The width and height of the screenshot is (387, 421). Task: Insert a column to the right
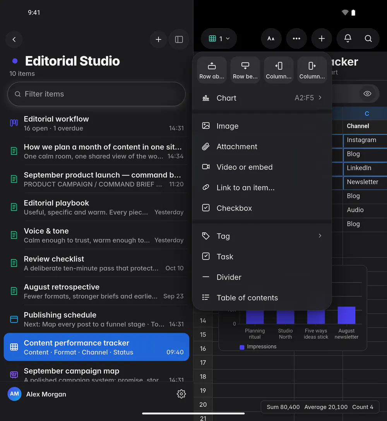[312, 70]
